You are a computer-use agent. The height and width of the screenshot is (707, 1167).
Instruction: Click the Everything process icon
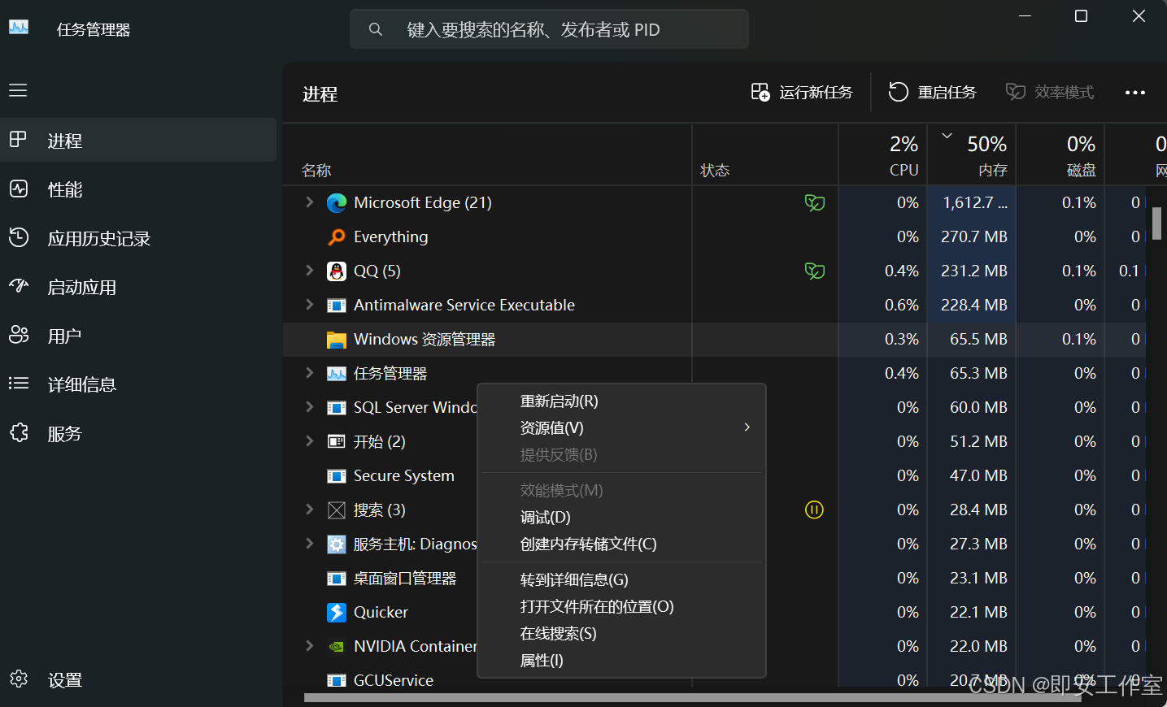(x=336, y=237)
